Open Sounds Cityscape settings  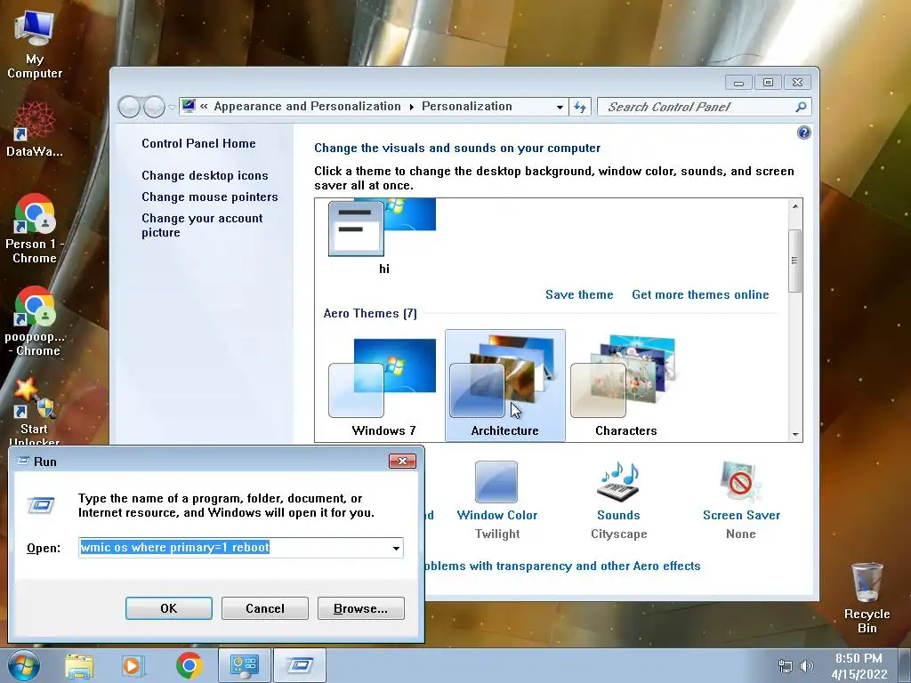(619, 501)
